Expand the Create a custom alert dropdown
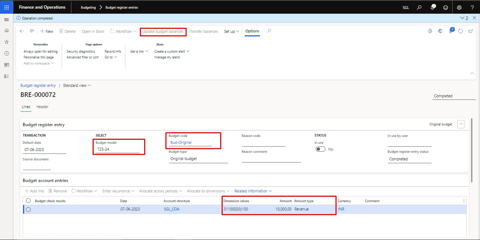Image resolution: width=480 pixels, height=240 pixels. (172, 52)
